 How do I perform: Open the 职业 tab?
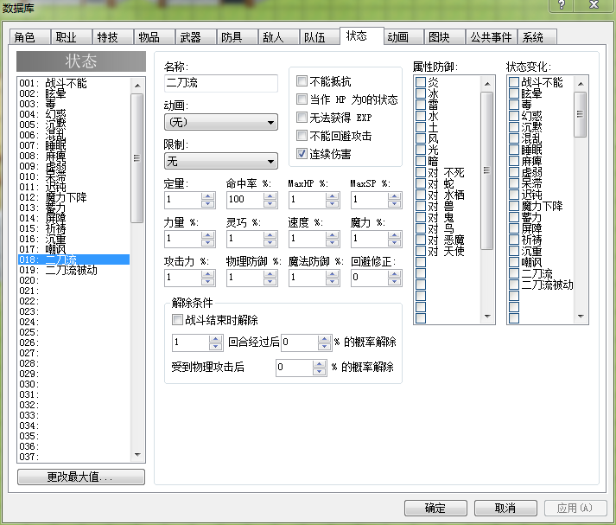point(71,37)
